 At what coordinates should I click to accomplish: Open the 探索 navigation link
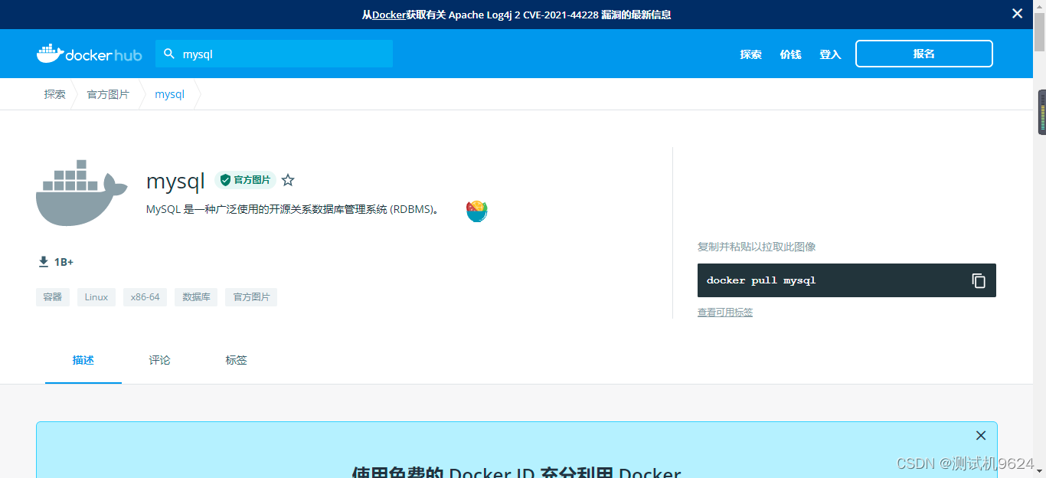[750, 54]
